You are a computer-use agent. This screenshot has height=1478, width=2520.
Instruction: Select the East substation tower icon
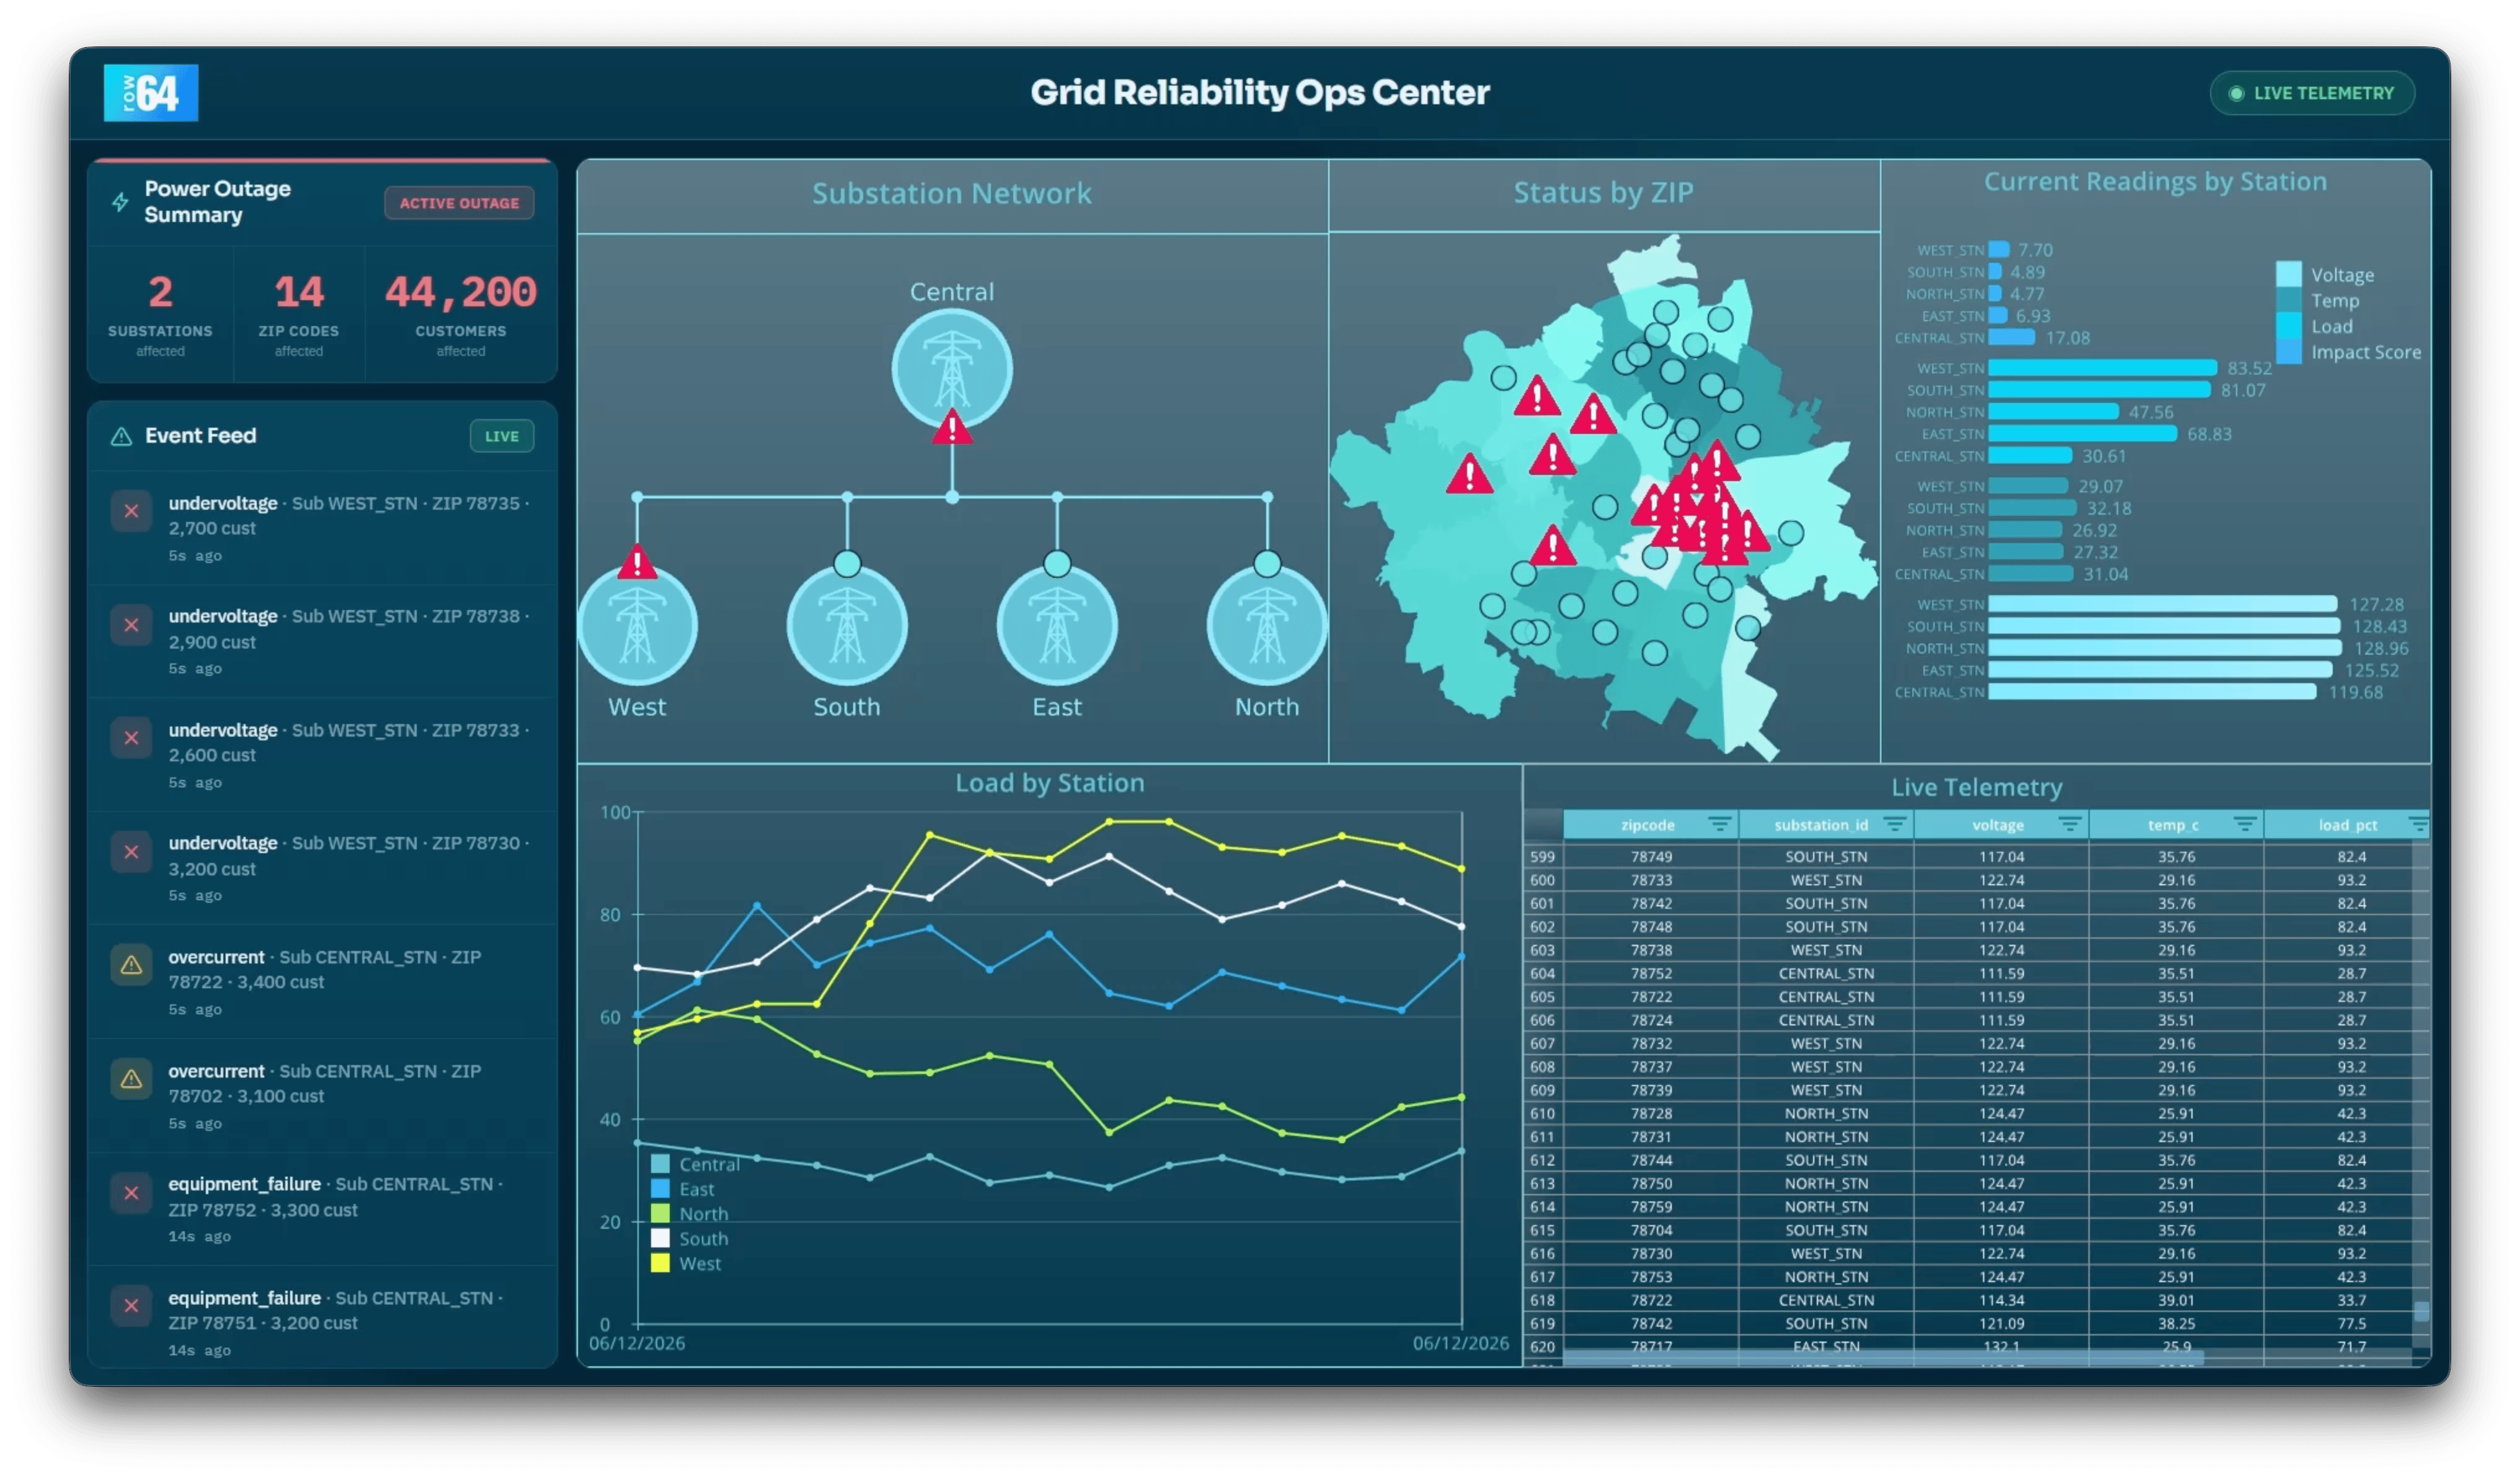pyautogui.click(x=1057, y=627)
